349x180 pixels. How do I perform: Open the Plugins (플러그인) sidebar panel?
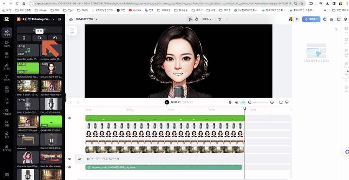7,148
